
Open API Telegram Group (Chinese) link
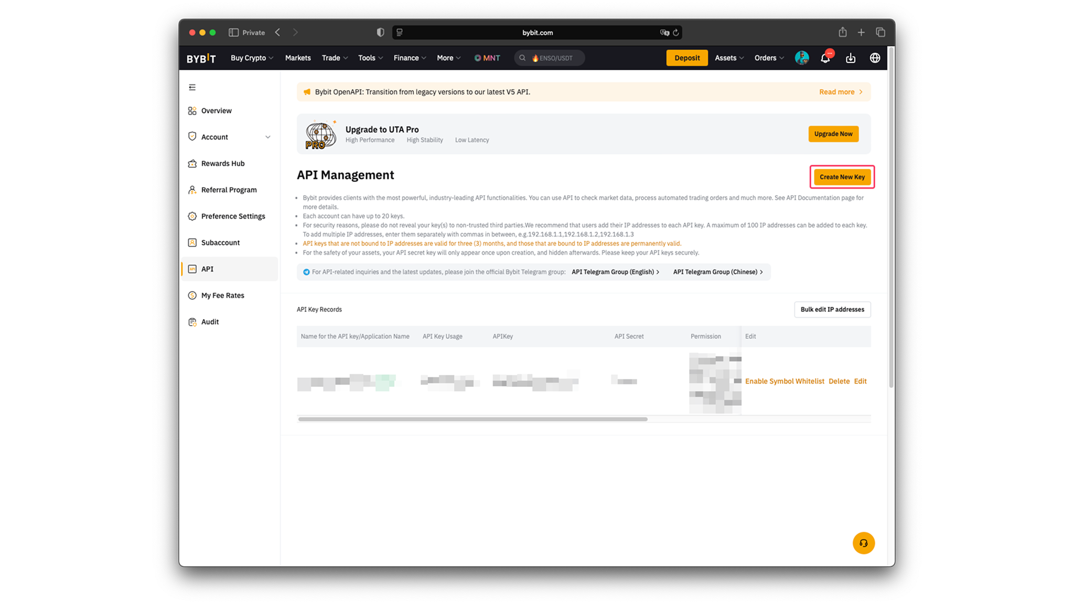pos(718,272)
